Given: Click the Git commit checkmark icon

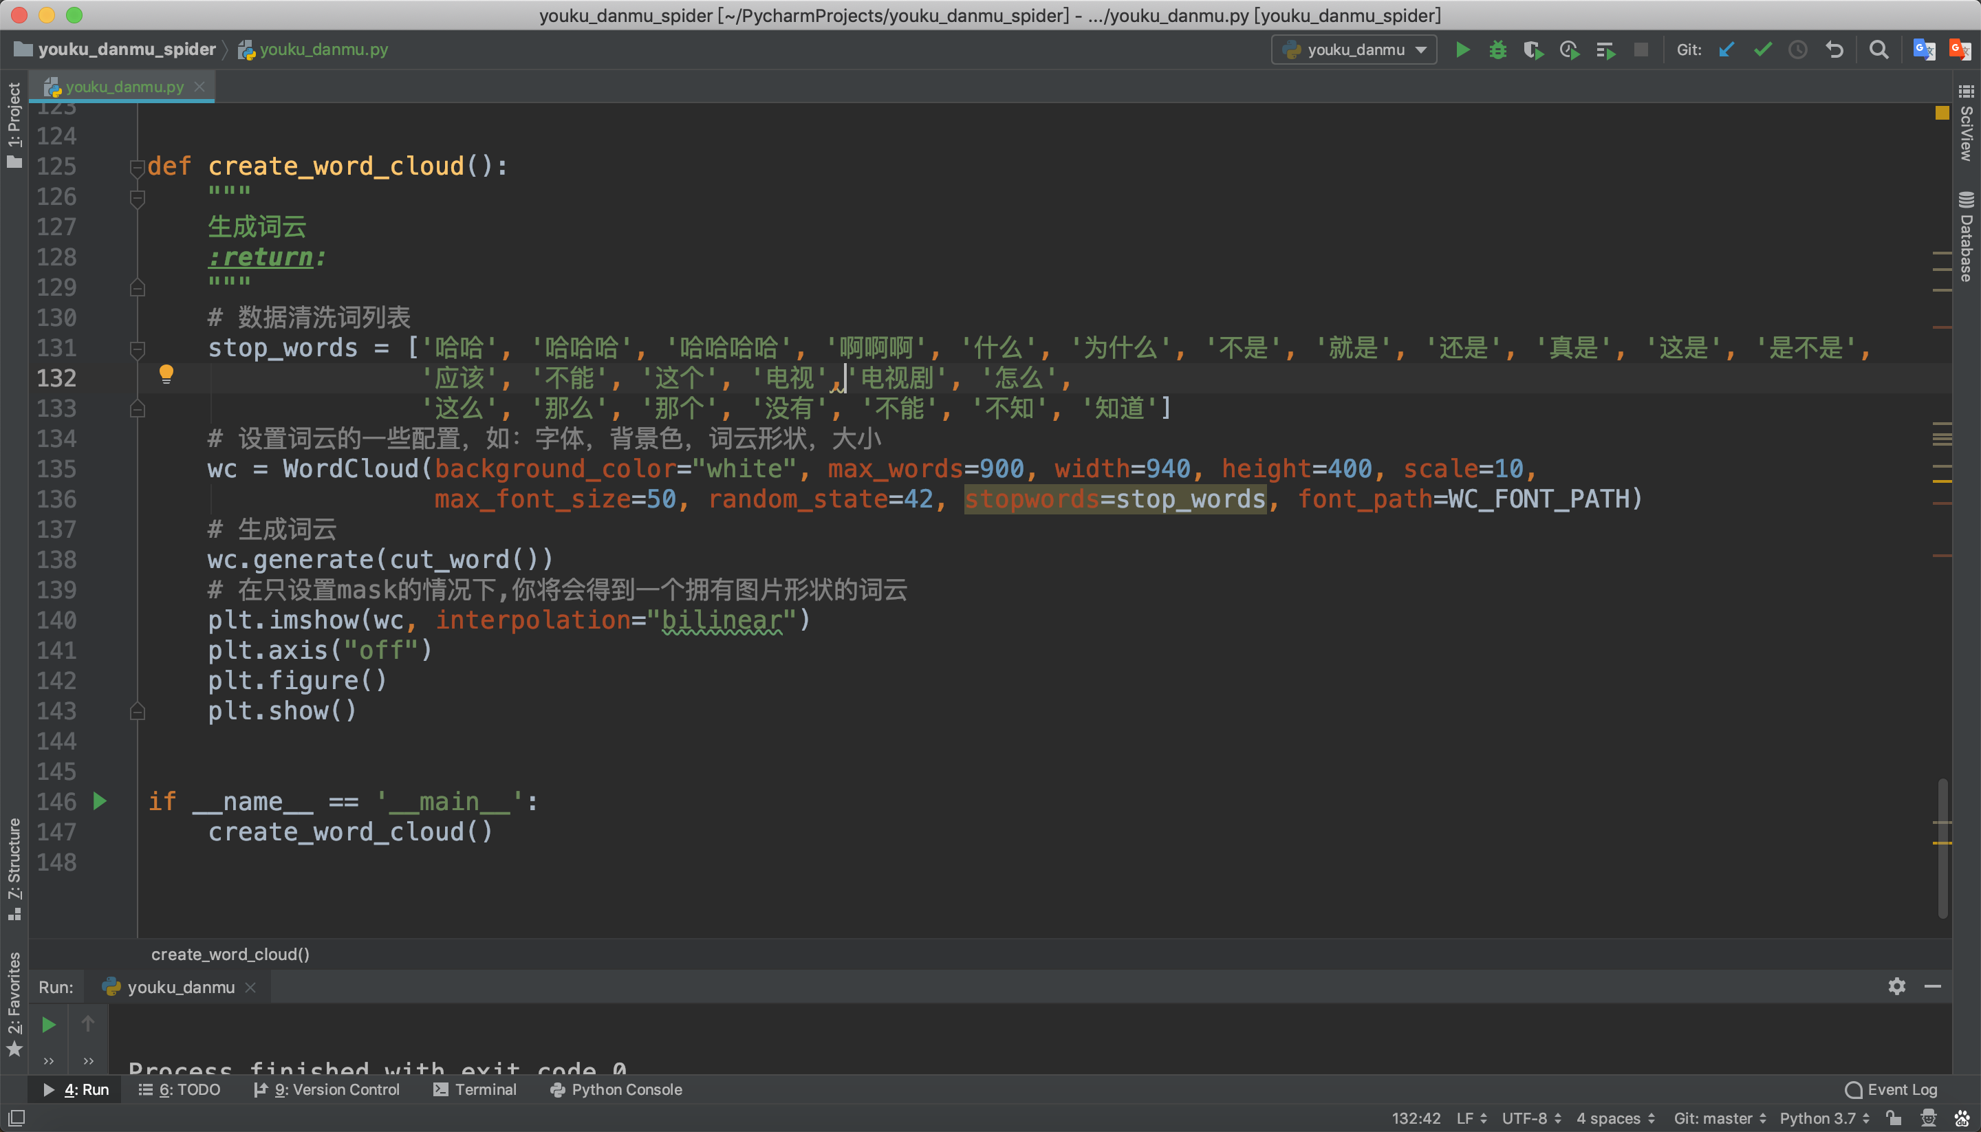Looking at the screenshot, I should tap(1762, 50).
